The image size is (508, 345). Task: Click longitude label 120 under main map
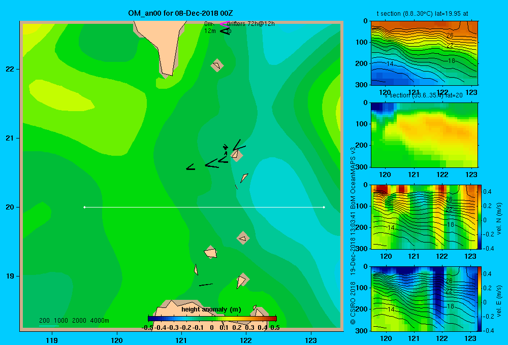point(117,340)
